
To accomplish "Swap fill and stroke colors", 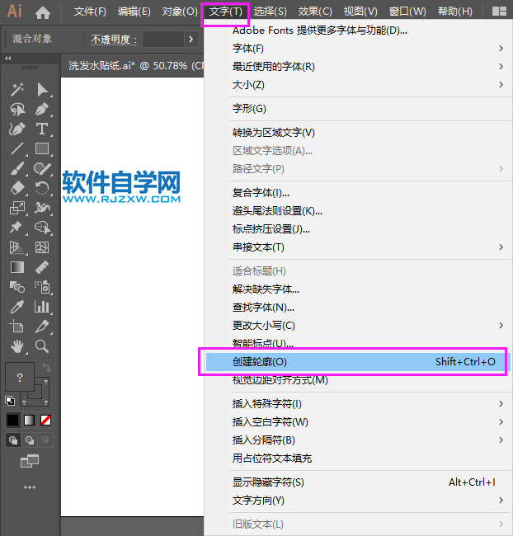I will (x=46, y=368).
